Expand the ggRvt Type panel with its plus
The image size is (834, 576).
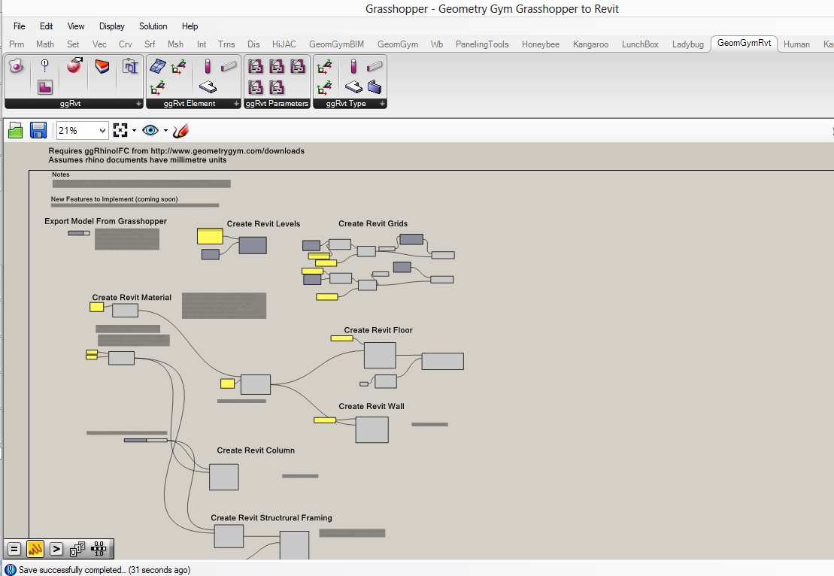383,104
